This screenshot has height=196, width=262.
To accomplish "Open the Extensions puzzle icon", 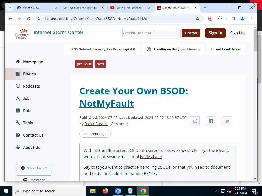I will pyautogui.click(x=220, y=18).
